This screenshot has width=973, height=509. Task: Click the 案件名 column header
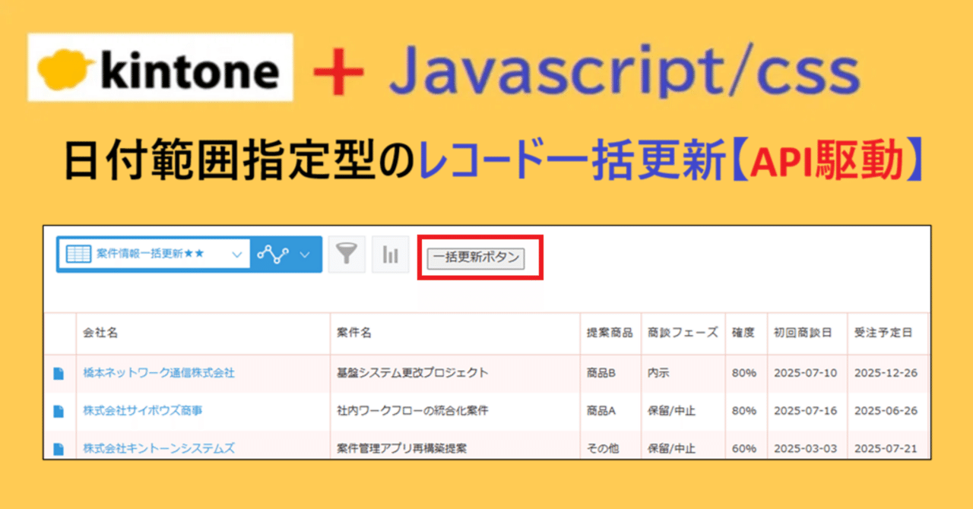353,333
